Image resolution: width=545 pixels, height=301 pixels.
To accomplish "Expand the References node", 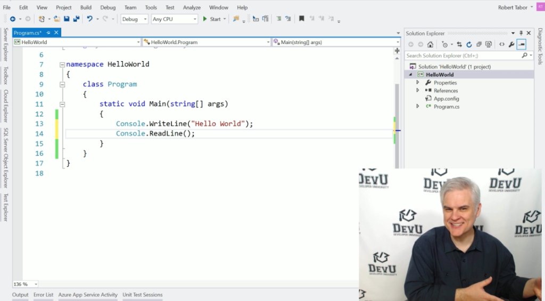I will click(418, 90).
